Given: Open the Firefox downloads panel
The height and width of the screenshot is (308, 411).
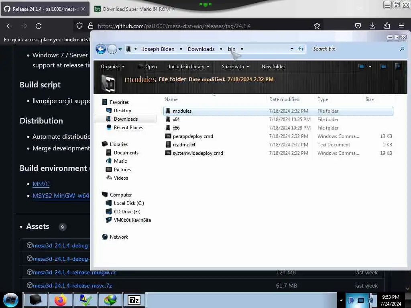Looking at the screenshot, I should 372,26.
